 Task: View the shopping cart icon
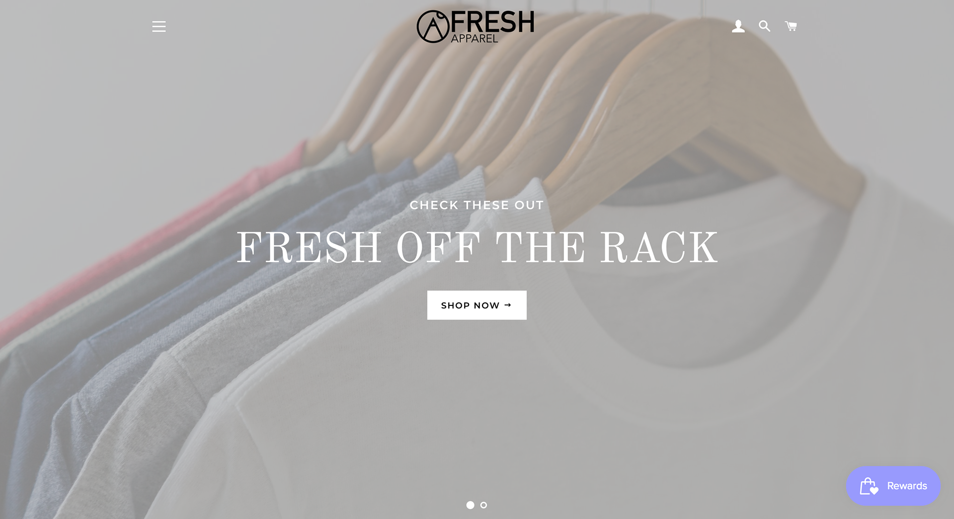click(x=791, y=26)
